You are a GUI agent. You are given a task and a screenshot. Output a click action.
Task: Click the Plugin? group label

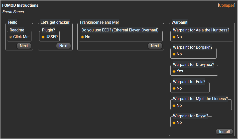(x=48, y=30)
